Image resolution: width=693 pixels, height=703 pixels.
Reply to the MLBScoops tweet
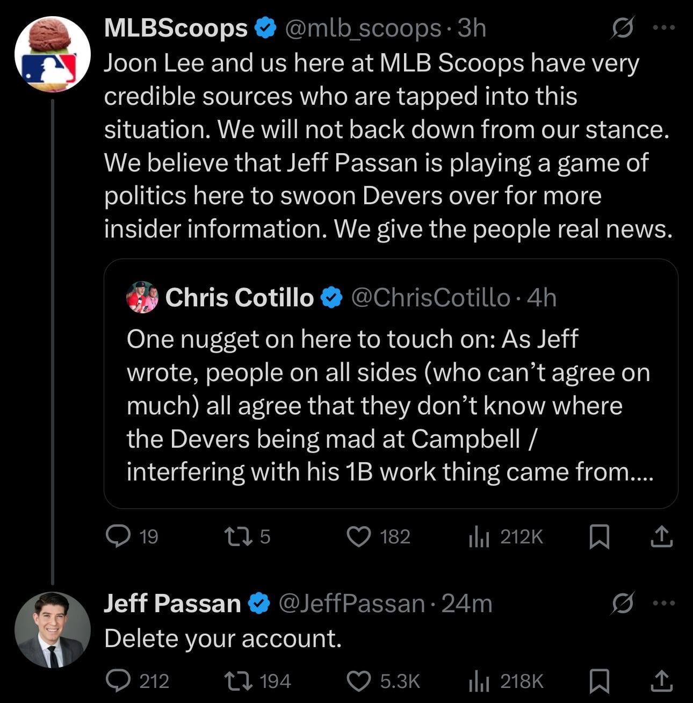(x=117, y=536)
